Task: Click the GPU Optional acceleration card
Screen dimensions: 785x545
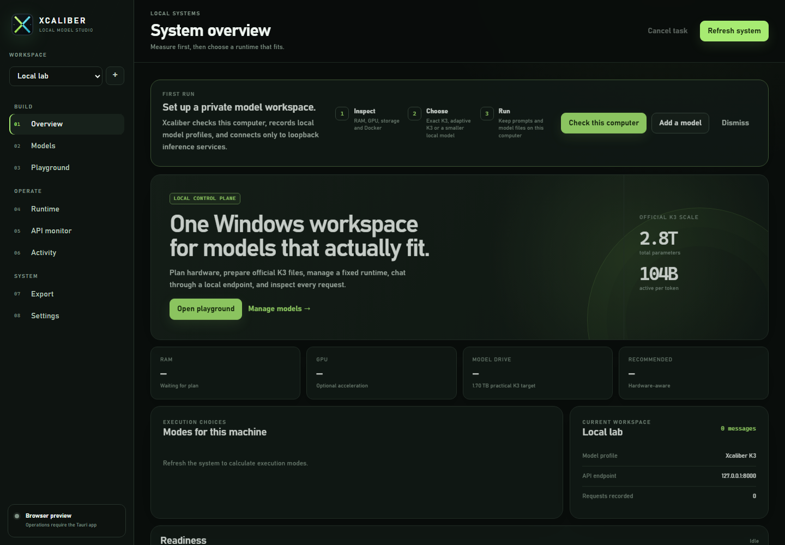Action: [x=382, y=373]
